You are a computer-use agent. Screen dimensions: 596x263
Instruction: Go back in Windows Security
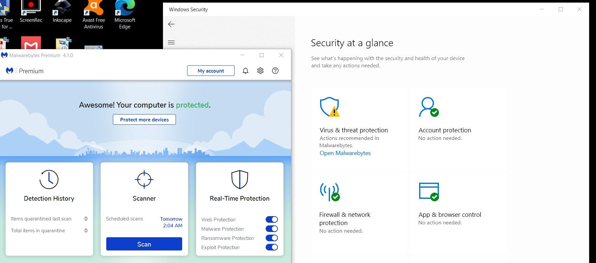(x=171, y=24)
